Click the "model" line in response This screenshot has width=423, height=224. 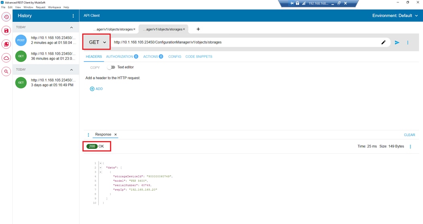130,181
